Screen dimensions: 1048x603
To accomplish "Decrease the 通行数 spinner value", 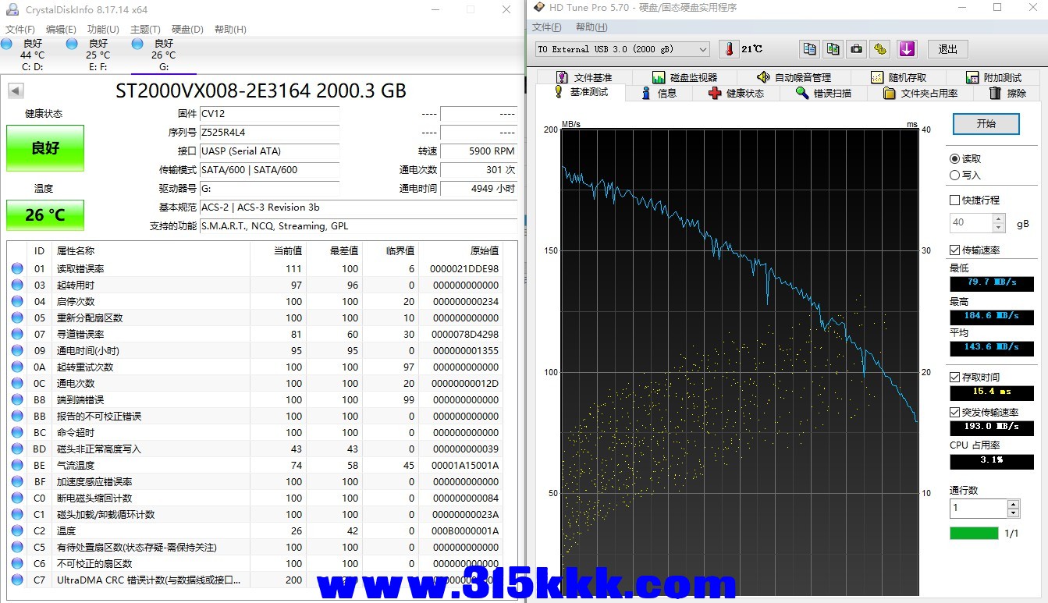I will [1013, 513].
